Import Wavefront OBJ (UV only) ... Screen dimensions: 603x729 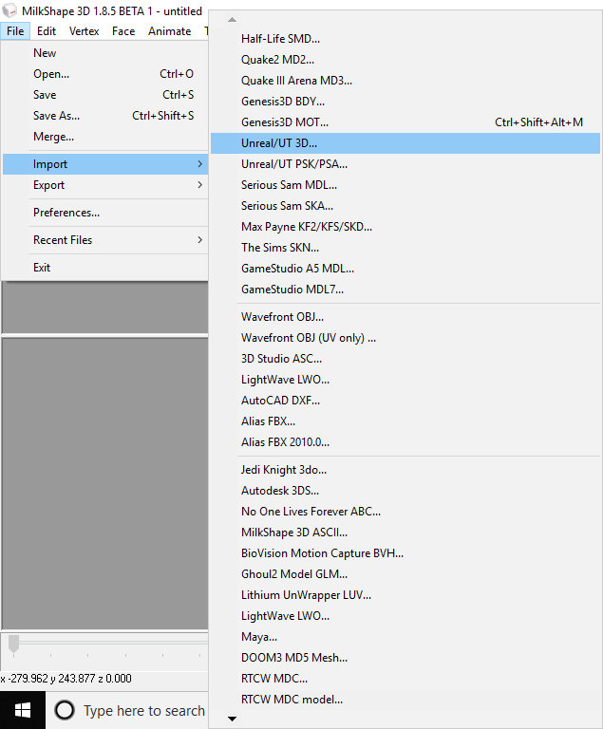pos(405,338)
